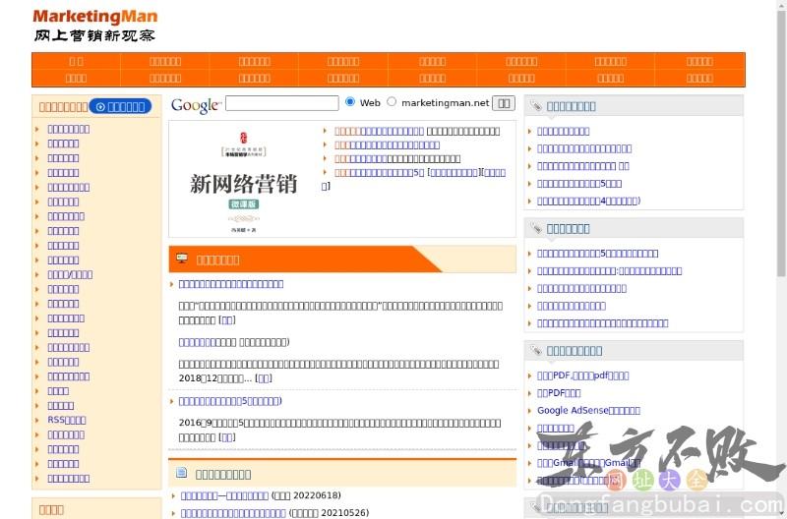Open the read-more link after the 2018 paragraph
The width and height of the screenshot is (787, 519).
(x=264, y=378)
